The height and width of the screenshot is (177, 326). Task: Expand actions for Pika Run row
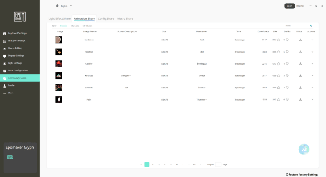[312, 52]
